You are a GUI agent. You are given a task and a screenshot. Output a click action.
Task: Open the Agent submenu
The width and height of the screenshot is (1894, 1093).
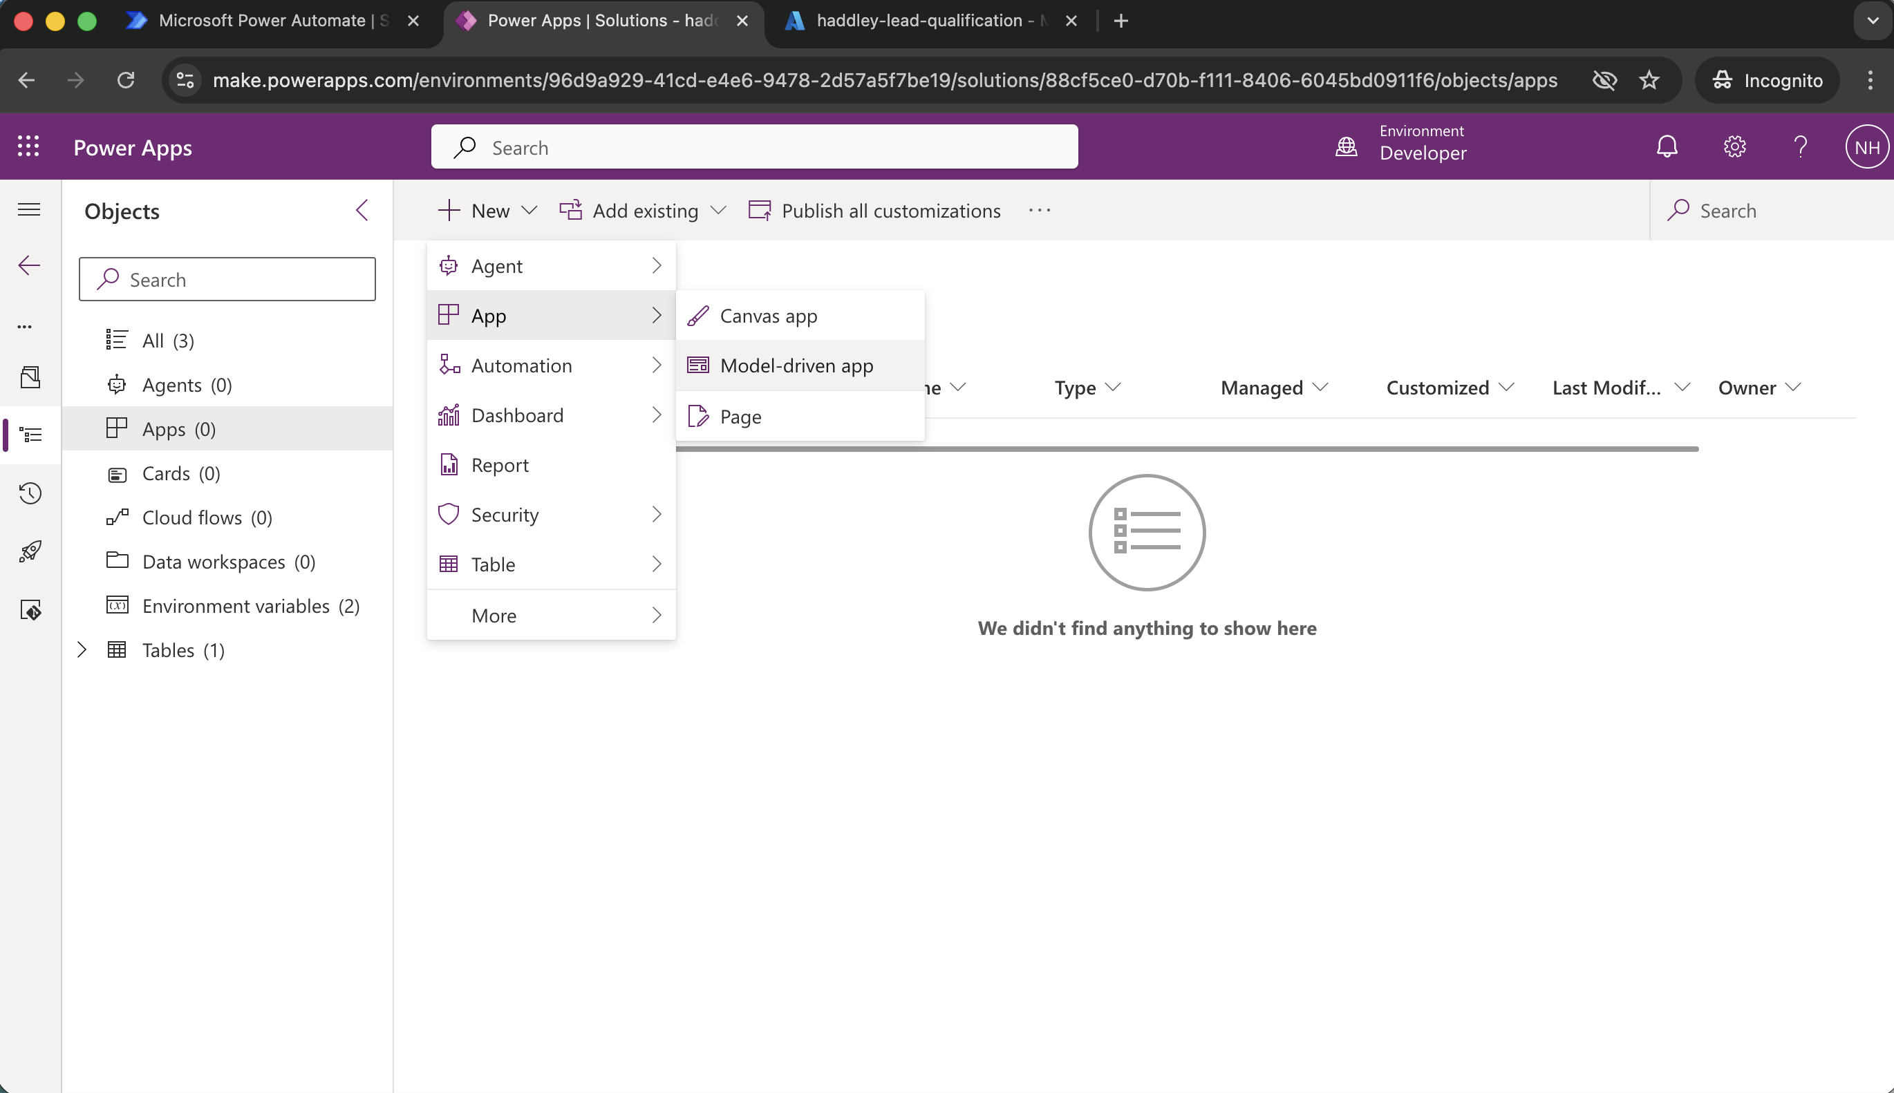coord(551,266)
